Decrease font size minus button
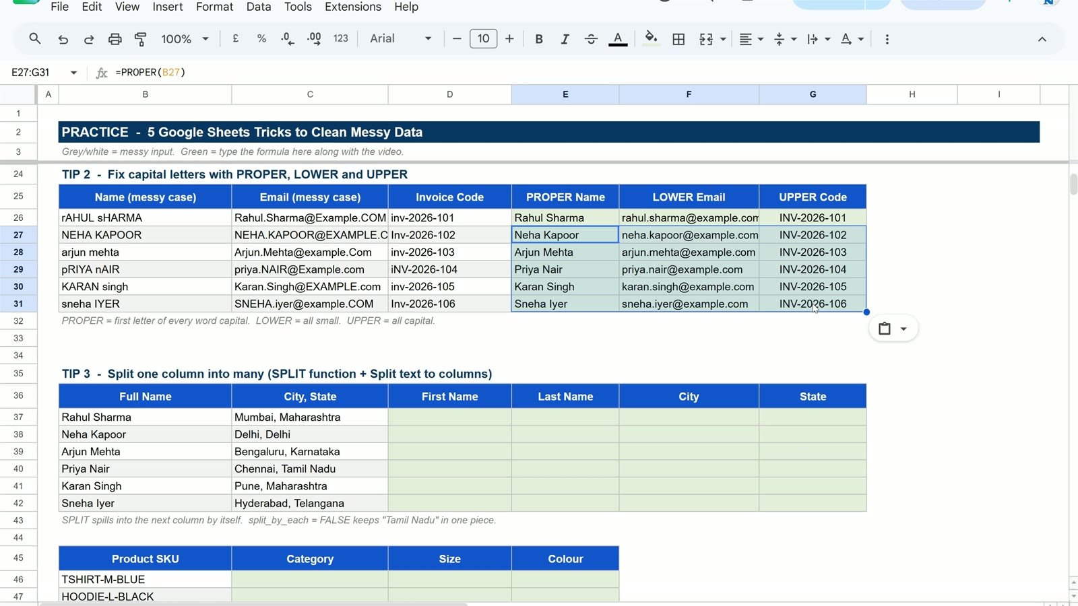 pos(457,38)
